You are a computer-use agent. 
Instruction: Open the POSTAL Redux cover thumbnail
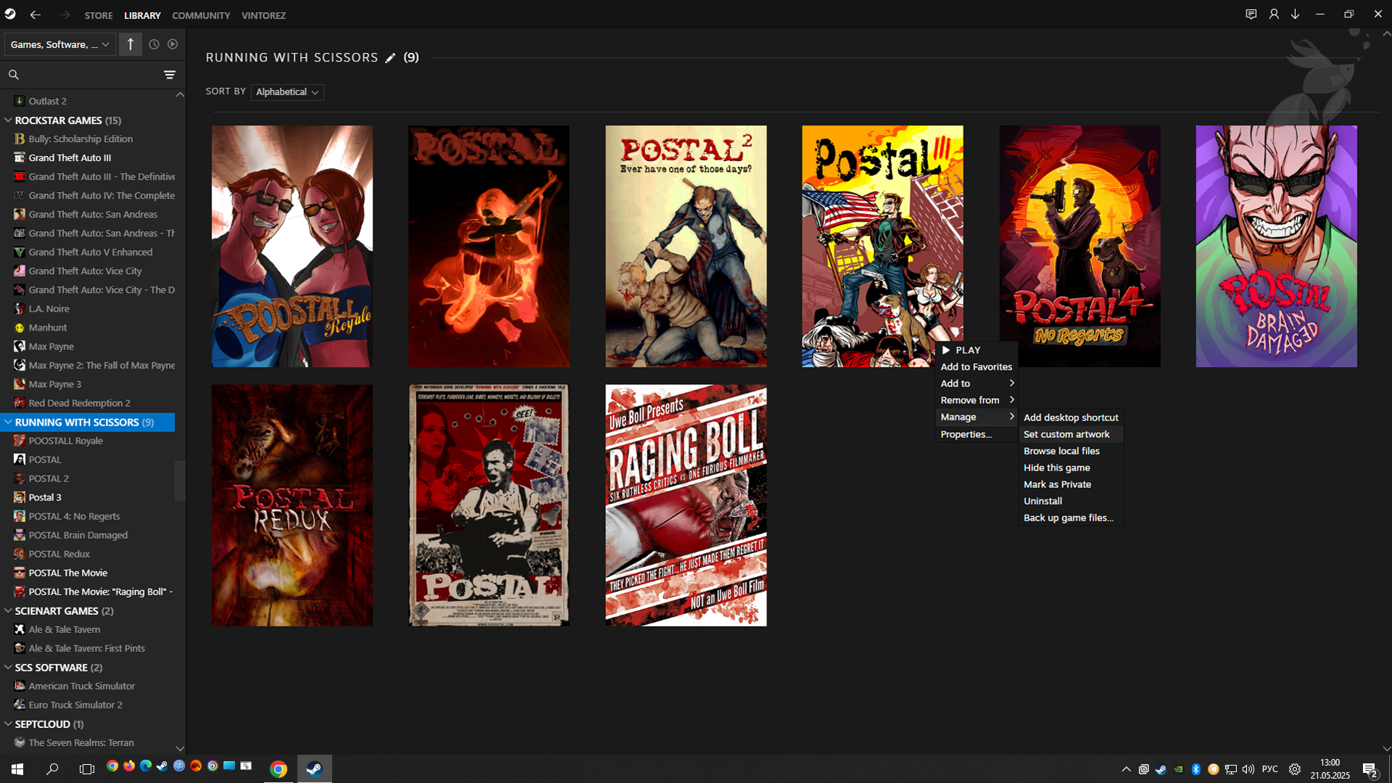pyautogui.click(x=291, y=505)
